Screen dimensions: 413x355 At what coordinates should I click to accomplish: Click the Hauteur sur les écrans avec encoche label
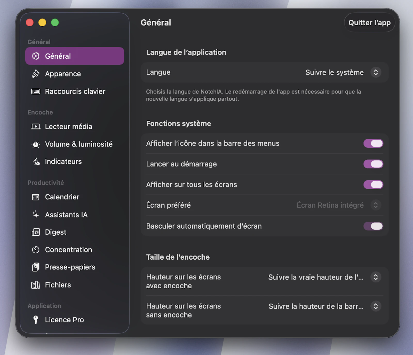(183, 281)
